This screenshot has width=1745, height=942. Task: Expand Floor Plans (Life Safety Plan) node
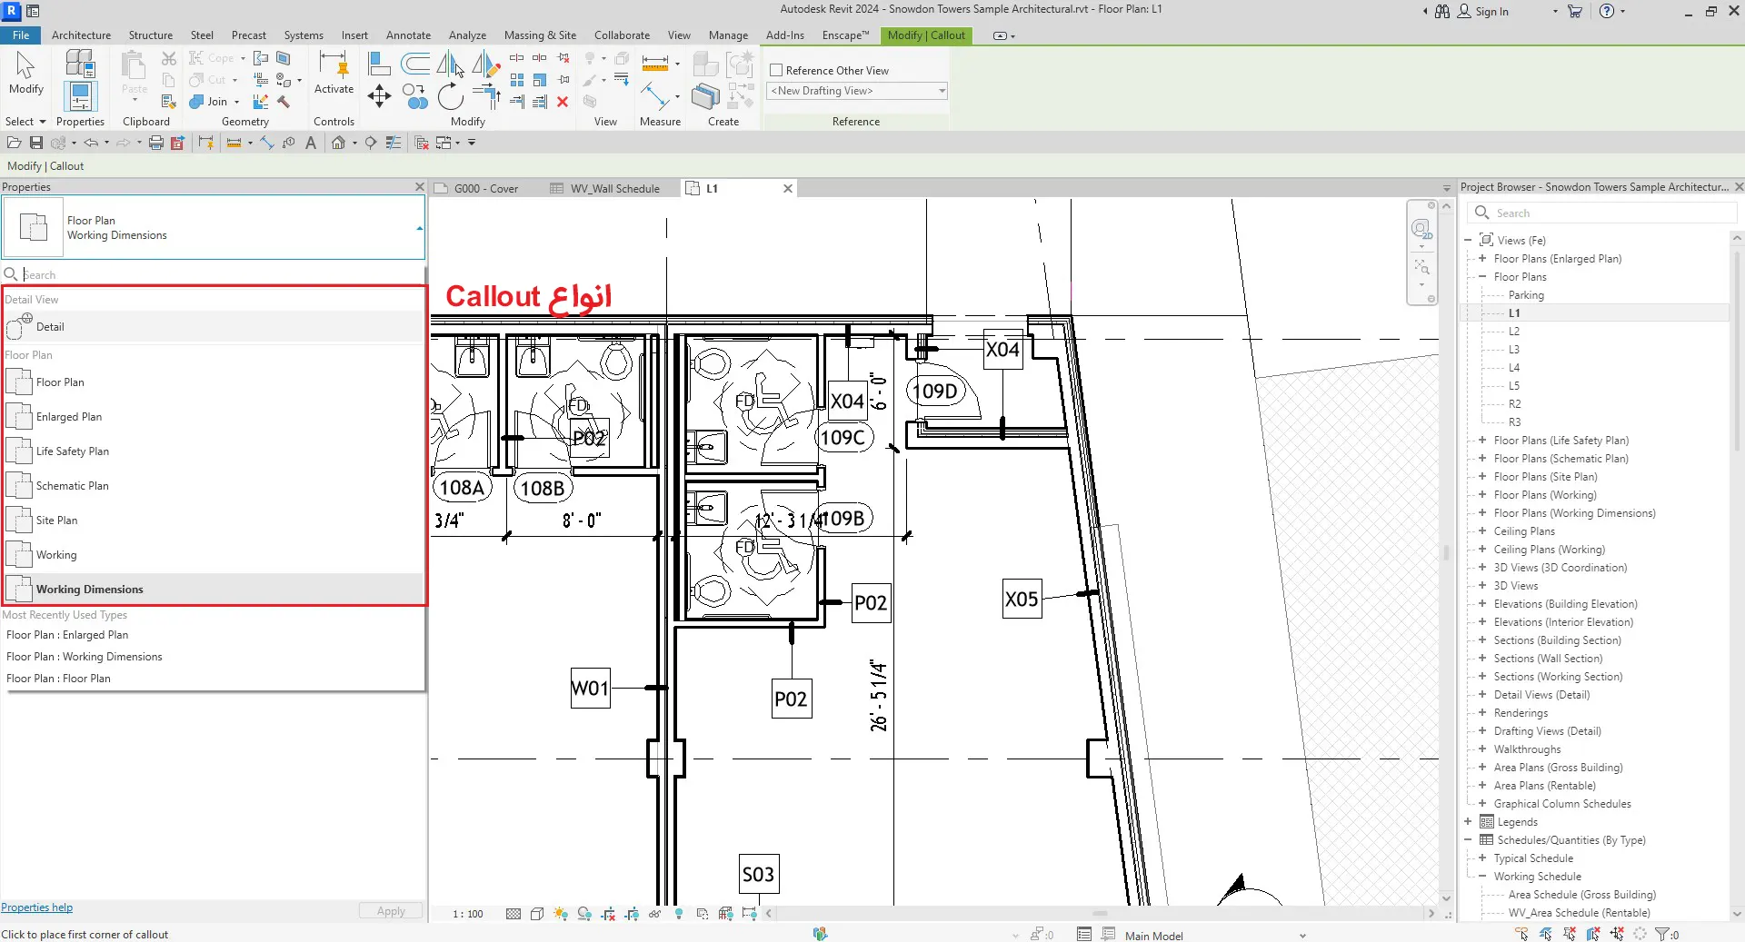(x=1482, y=441)
